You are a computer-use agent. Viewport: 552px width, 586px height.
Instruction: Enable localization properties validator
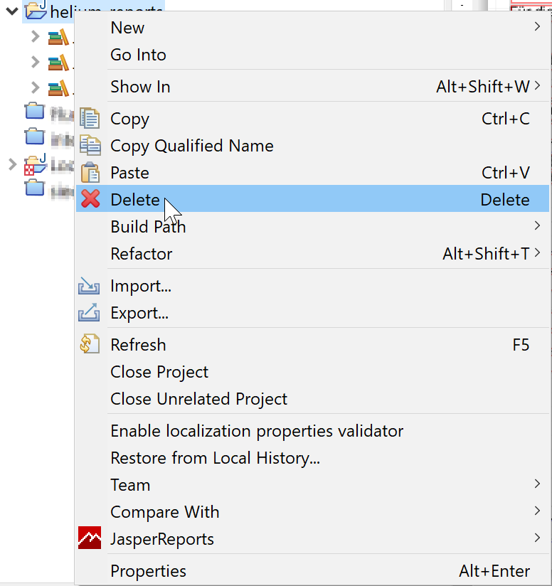[258, 430]
